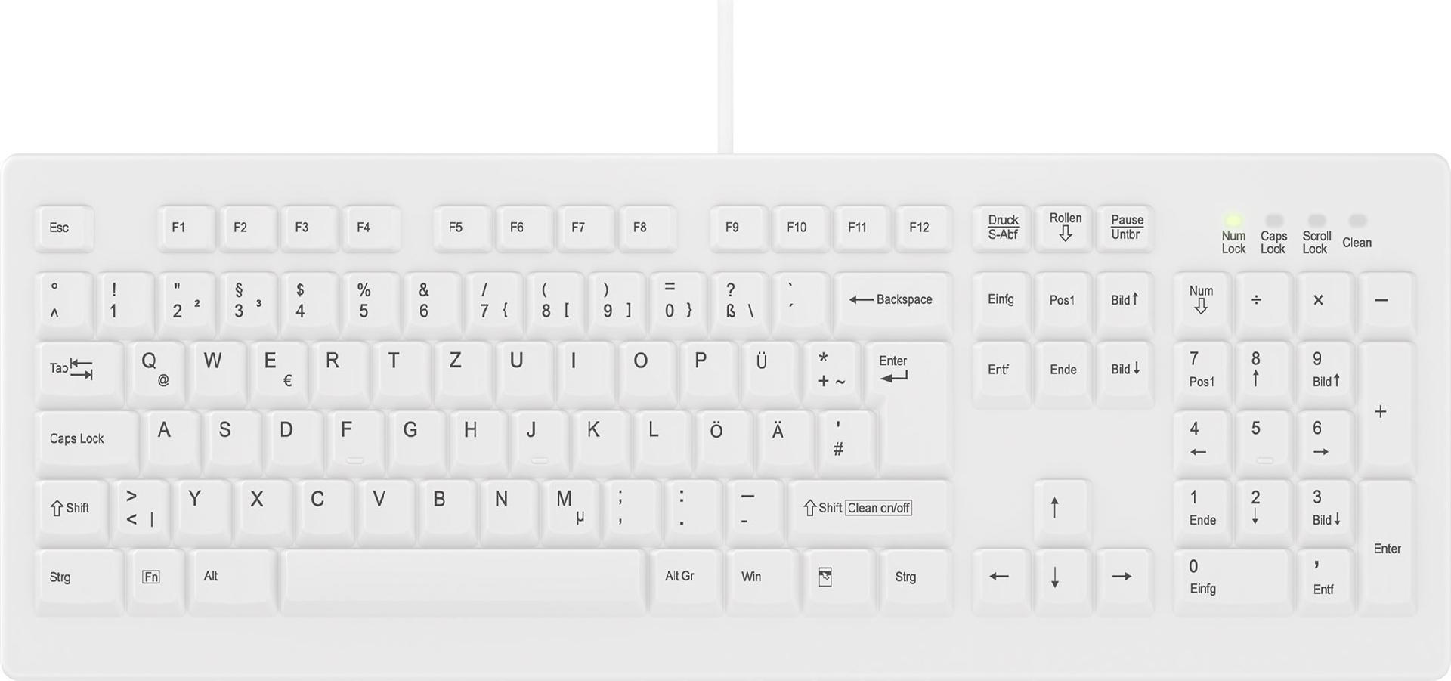Click the Alt Gr key
This screenshot has width=1451, height=681.
pyautogui.click(x=685, y=580)
